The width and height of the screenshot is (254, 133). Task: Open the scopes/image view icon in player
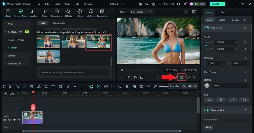click(194, 12)
